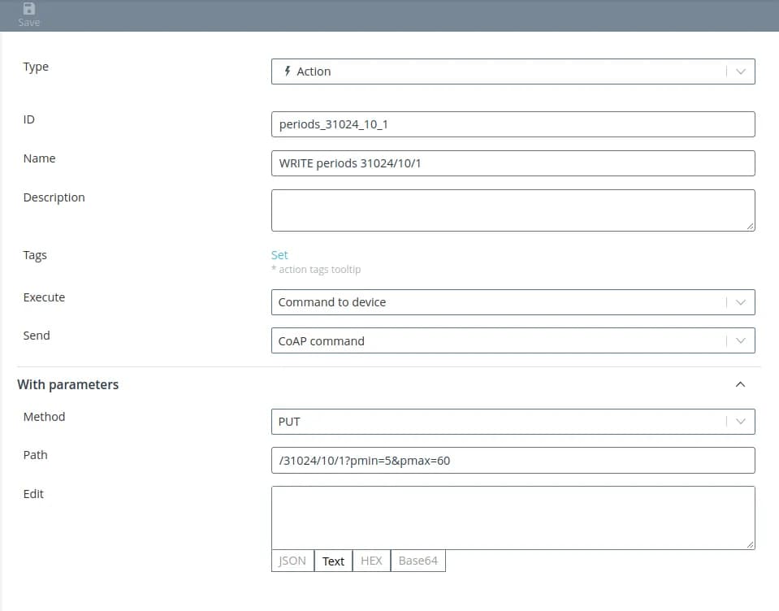Click the Set tags link
779x611 pixels.
click(279, 255)
